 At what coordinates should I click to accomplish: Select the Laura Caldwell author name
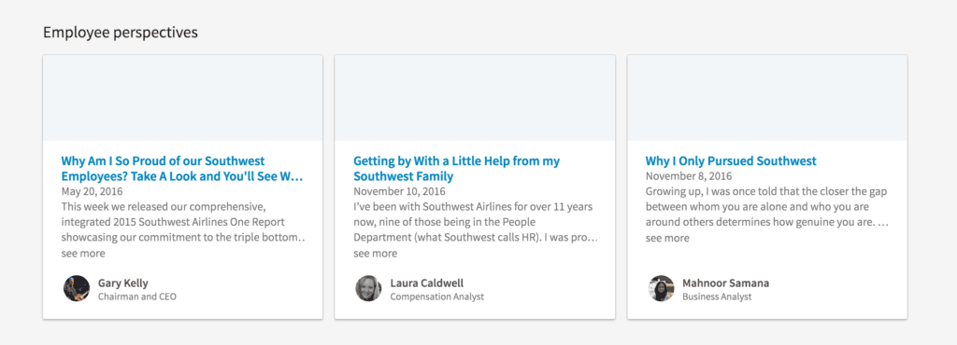(426, 283)
